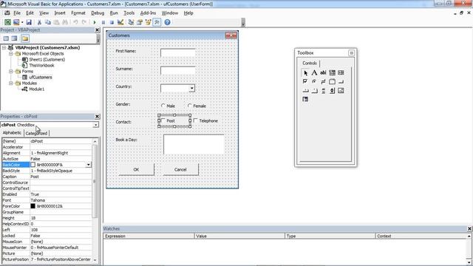Switch to the Categorized properties tab
The image size is (473, 266).
click(x=36, y=133)
